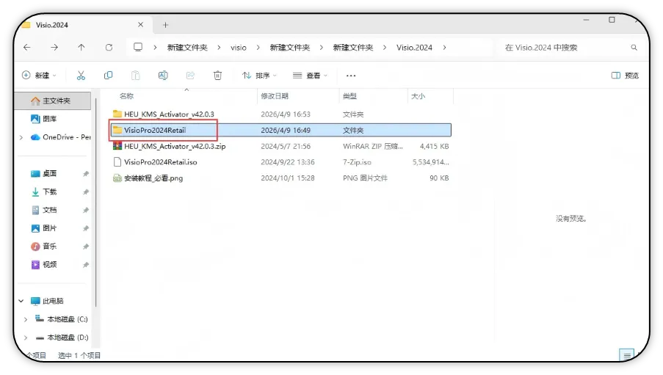Collapse the 此电脑 tree node
Viewport: 663px width, 375px height.
click(x=21, y=301)
